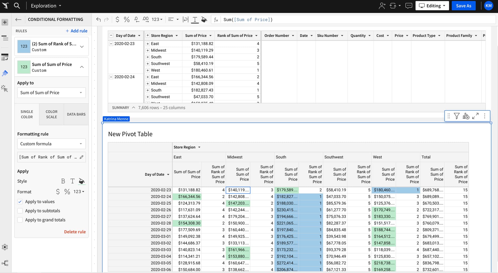Screen dimensions: 498x273
Task: Expand pivot table to full screen
Action: [x=475, y=116]
